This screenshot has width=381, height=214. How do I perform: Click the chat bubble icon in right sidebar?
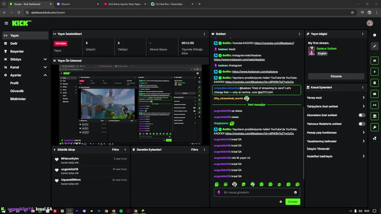tap(374, 94)
